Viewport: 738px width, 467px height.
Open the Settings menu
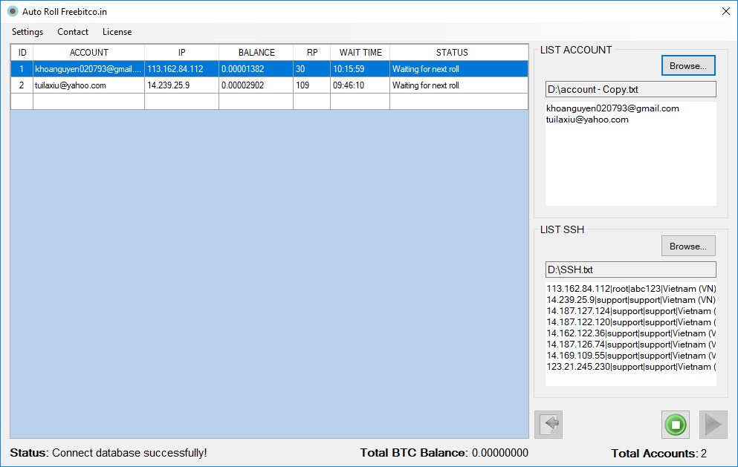click(x=27, y=31)
